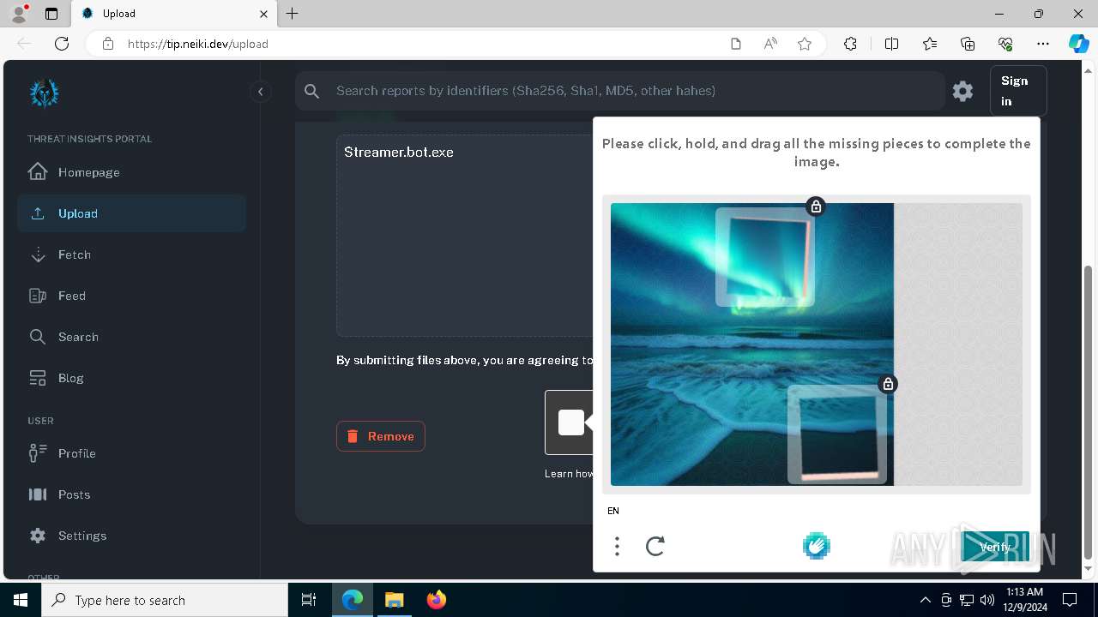Click the page vertical scrollbar
Viewport: 1098px width, 617px height.
1089,411
